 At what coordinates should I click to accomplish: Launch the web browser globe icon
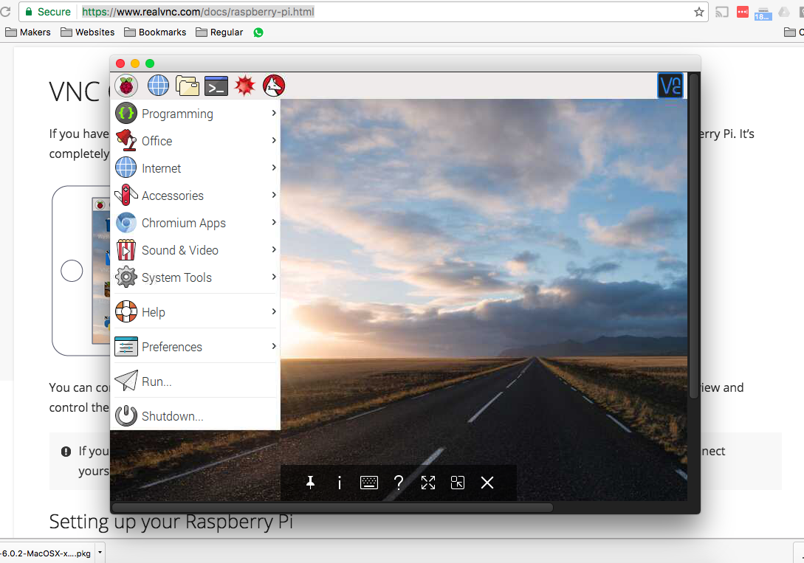pos(158,86)
